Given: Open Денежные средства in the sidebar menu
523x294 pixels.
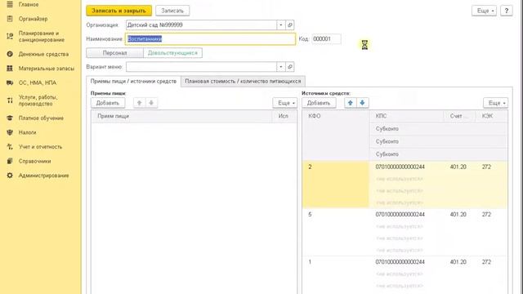Looking at the screenshot, I should pos(43,54).
